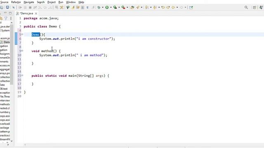
Task: Click the Toggle Mark Occurrences icon
Action: (73, 7)
